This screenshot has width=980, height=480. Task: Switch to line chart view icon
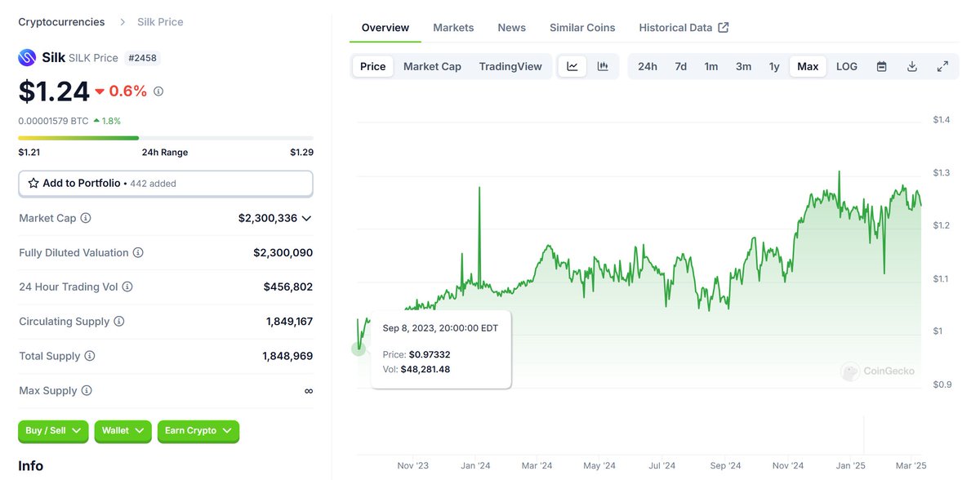pos(572,66)
